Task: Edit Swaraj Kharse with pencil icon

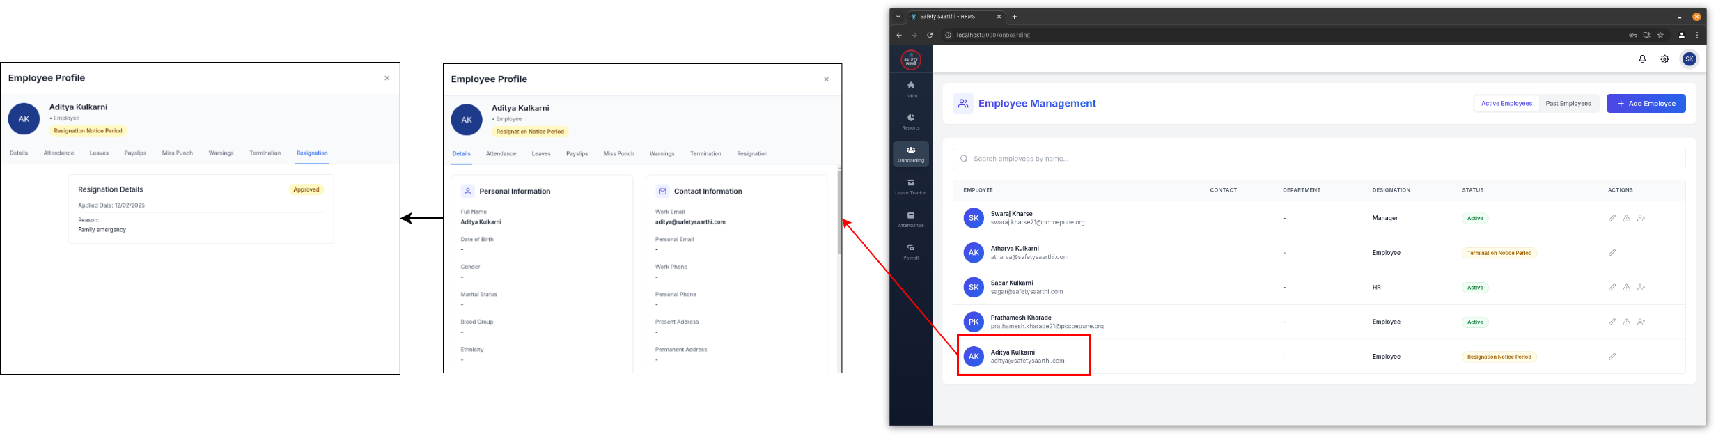Action: 1612,218
